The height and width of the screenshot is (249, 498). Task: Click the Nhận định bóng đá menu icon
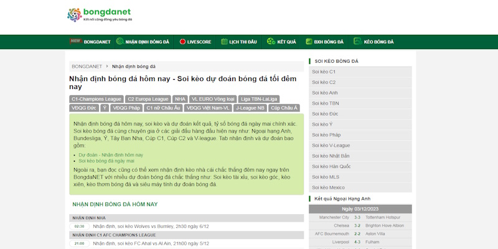tap(120, 41)
